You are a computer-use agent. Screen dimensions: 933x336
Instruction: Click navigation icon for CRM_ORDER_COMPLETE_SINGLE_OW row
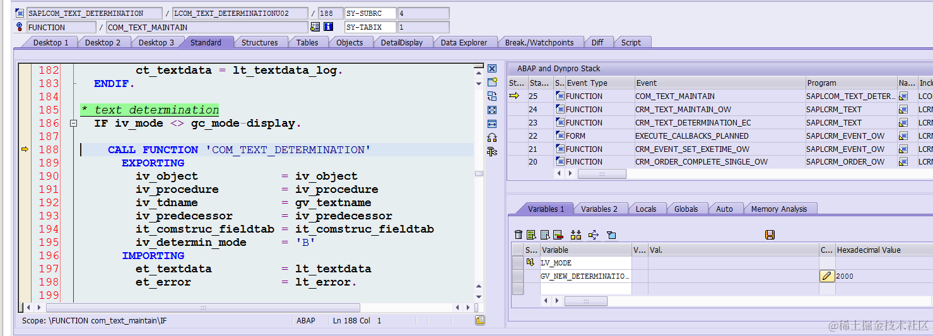click(903, 162)
